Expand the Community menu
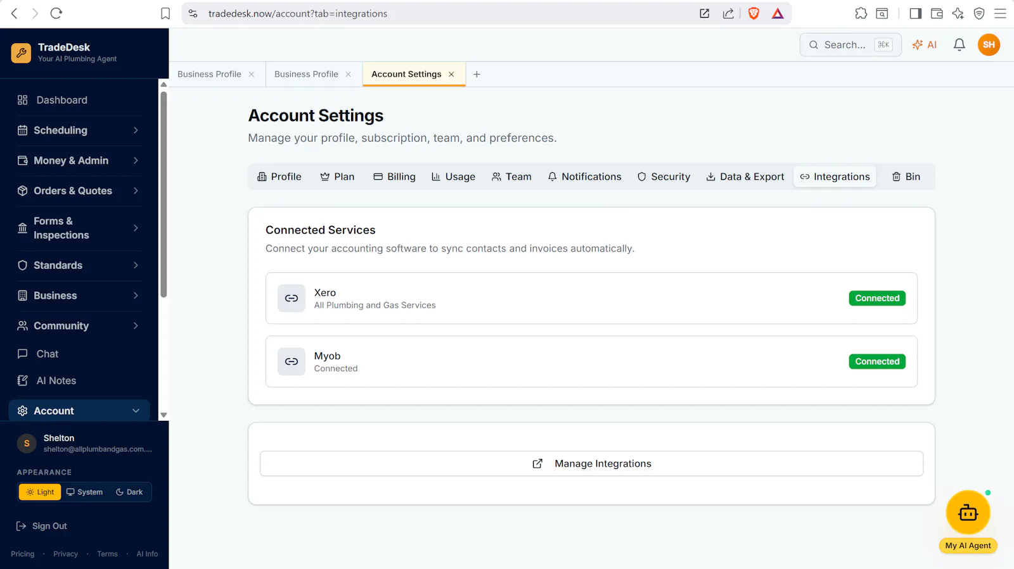Image resolution: width=1014 pixels, height=569 pixels. [79, 326]
